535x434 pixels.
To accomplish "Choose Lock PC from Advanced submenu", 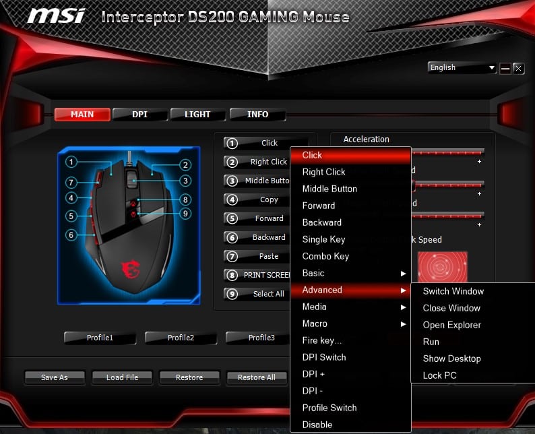I will pyautogui.click(x=473, y=375).
